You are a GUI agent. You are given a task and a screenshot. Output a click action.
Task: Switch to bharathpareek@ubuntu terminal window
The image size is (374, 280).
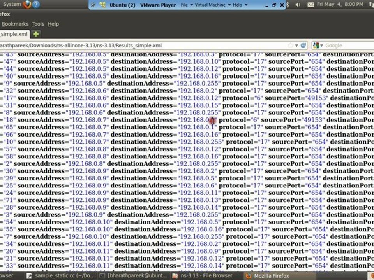coord(134,276)
